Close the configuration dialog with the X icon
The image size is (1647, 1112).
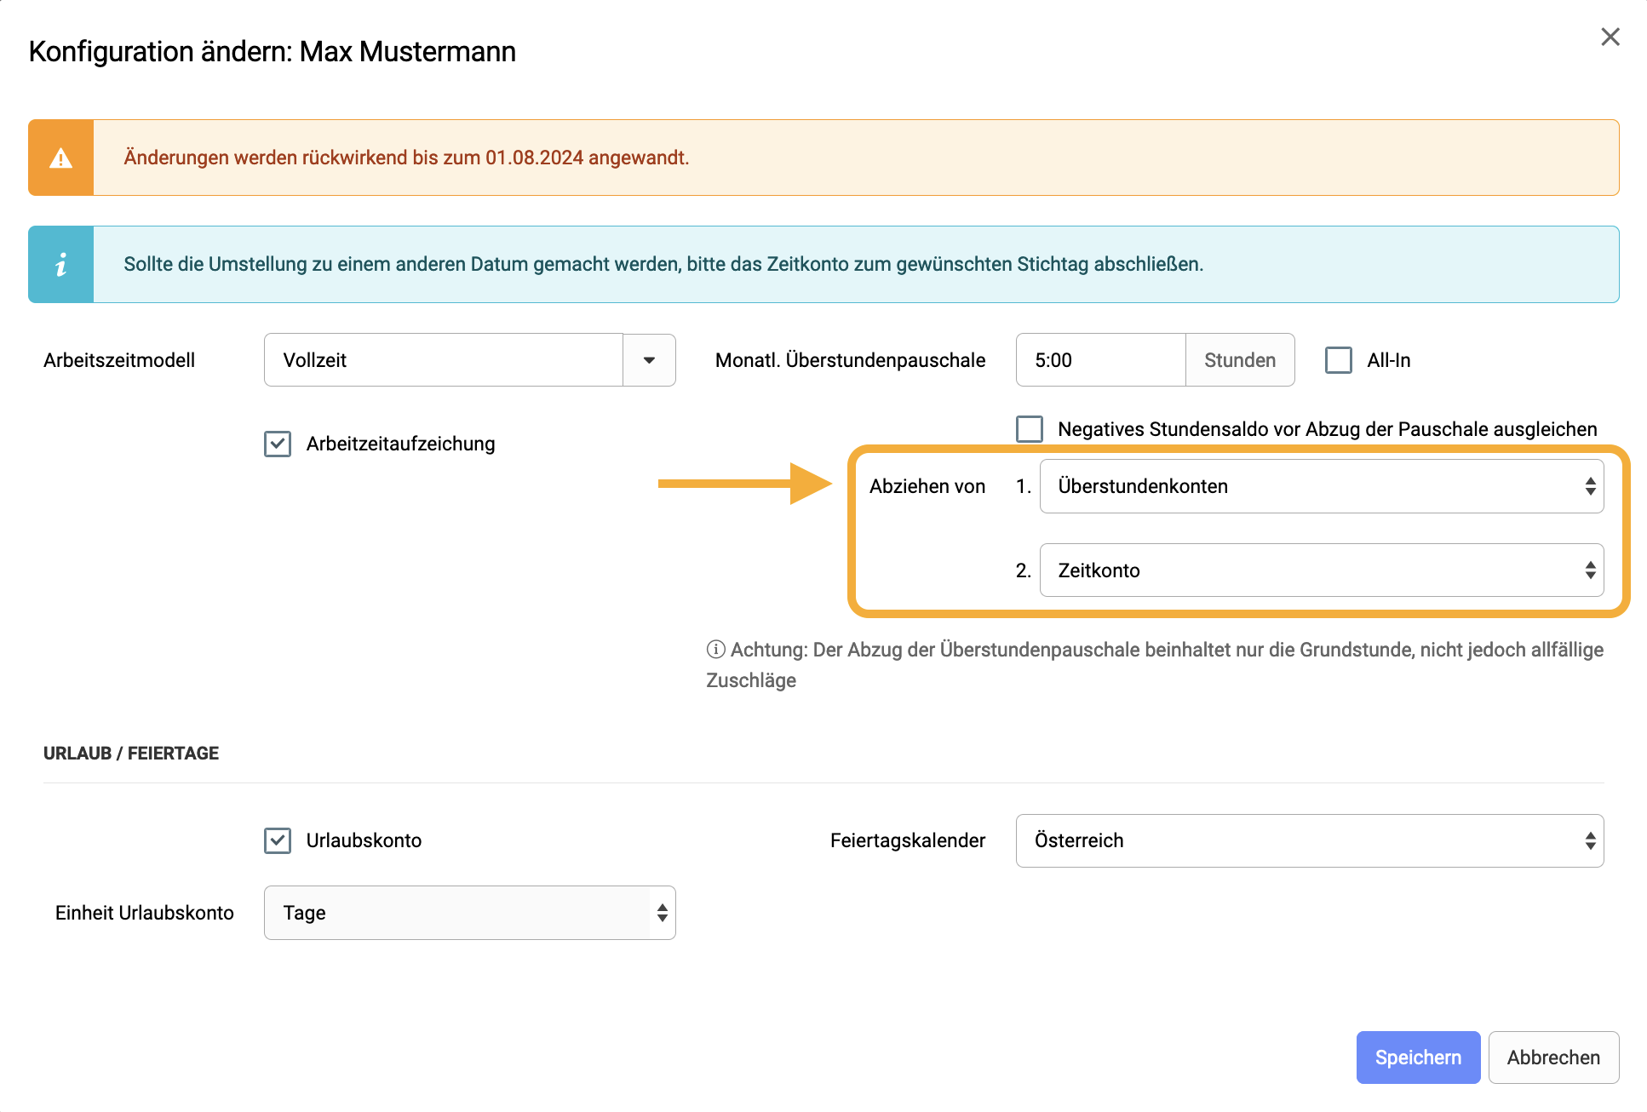[x=1610, y=37]
